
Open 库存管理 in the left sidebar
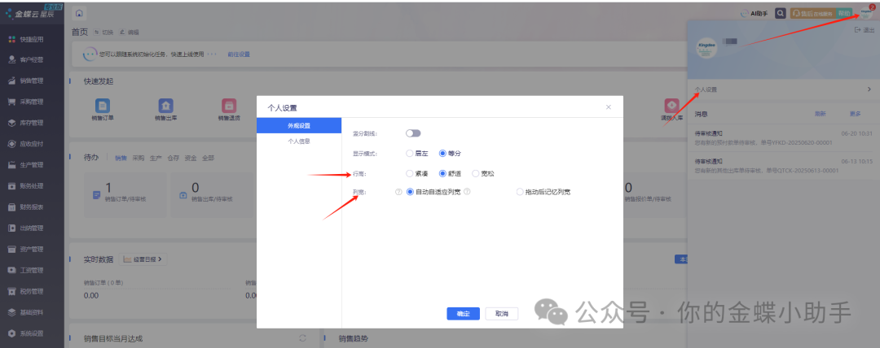pos(33,123)
